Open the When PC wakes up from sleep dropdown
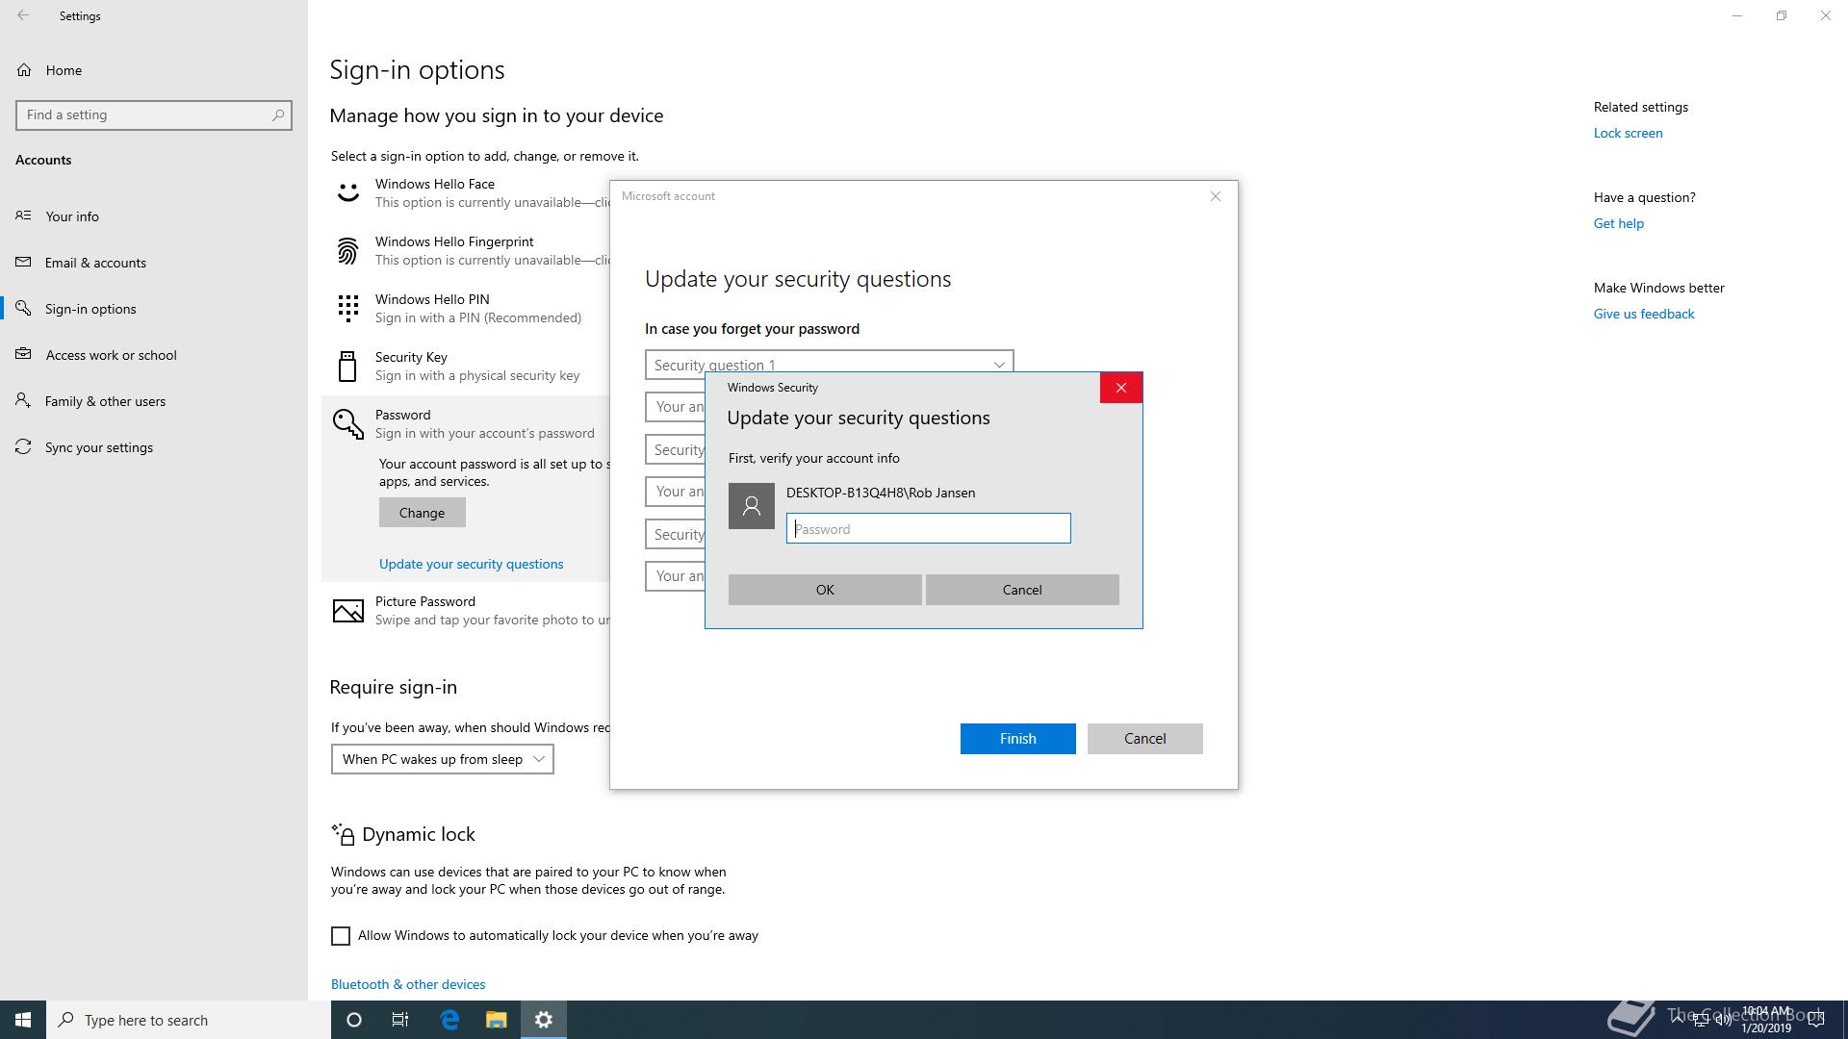The image size is (1848, 1039). (443, 759)
